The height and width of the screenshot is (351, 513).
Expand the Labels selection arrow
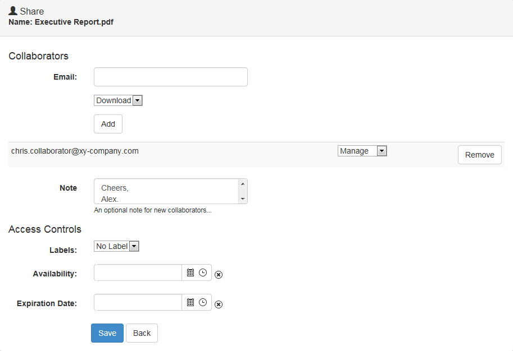pyautogui.click(x=134, y=246)
